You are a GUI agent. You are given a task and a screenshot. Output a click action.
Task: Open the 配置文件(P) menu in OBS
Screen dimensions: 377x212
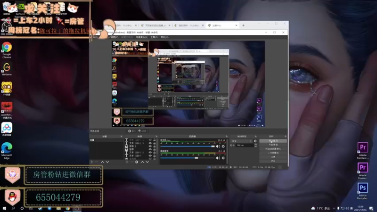click(127, 37)
